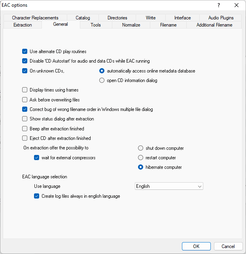
Task: Check Ask before overwriting files
Action: click(25, 100)
